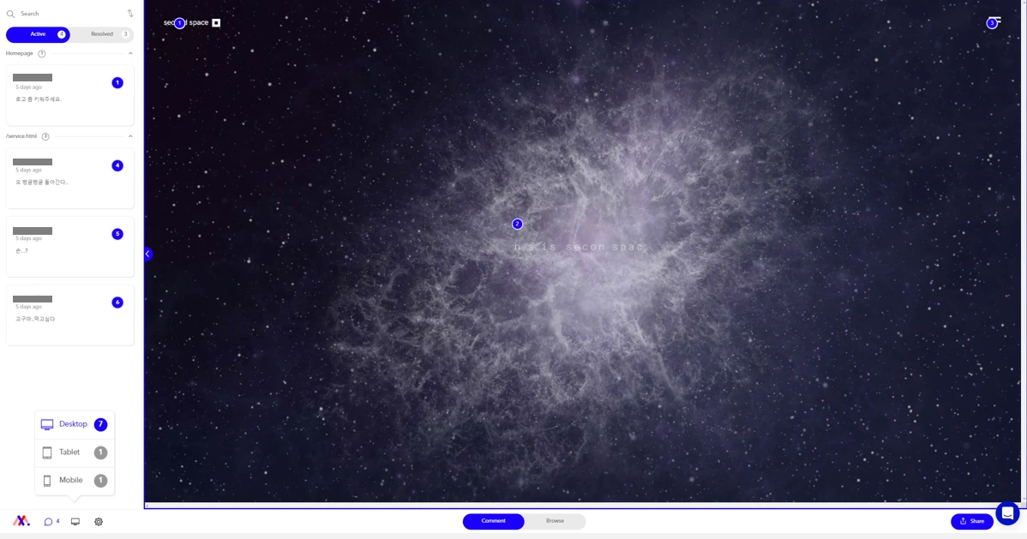Open settings gear icon
The height and width of the screenshot is (539, 1027).
point(99,522)
